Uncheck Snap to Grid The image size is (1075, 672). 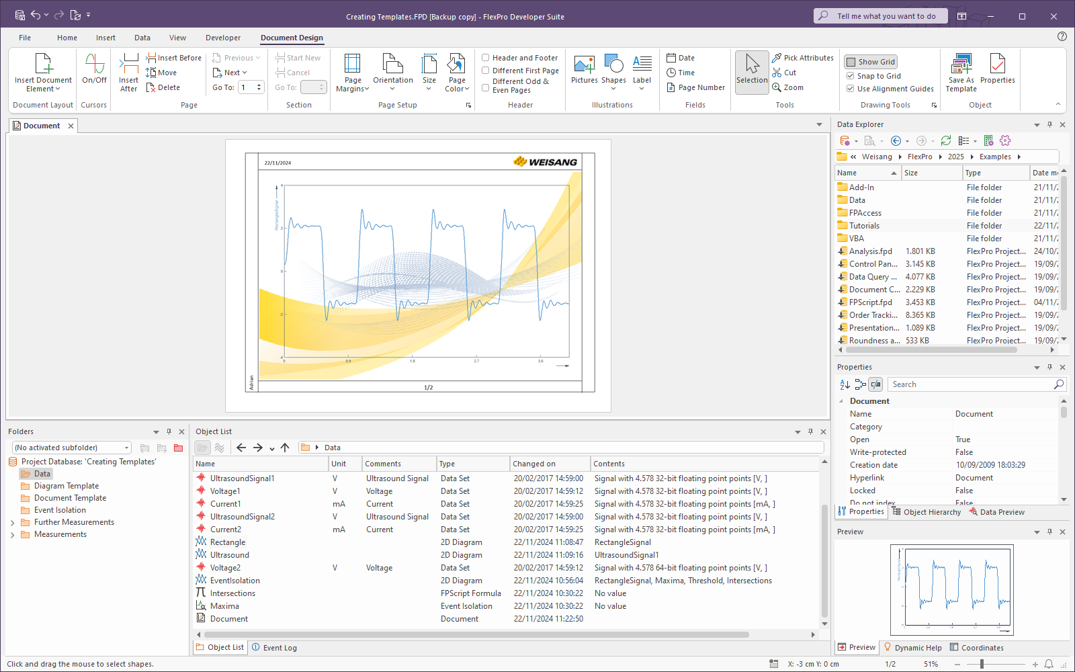851,76
